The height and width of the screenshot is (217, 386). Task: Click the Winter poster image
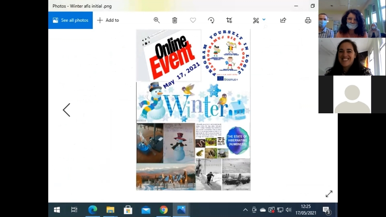coord(193,110)
